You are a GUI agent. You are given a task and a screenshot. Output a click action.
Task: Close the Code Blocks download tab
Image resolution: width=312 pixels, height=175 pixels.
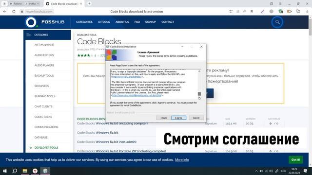81,3
